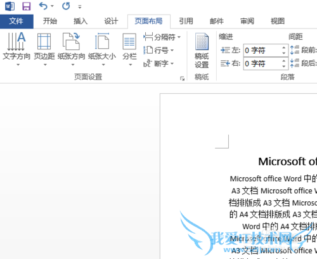
Task: Save the document with the floppy icon
Action: pos(27,6)
